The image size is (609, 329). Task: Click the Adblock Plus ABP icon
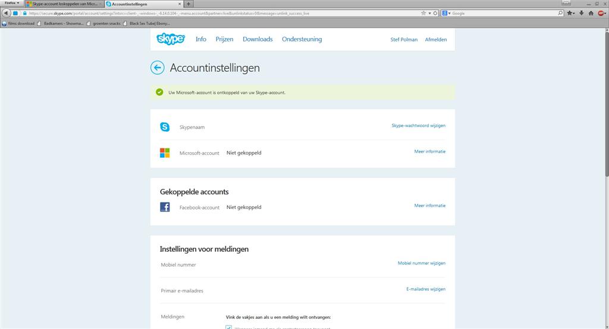(x=601, y=13)
